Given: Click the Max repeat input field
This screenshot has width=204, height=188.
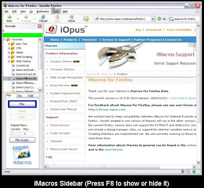Looking at the screenshot, I should coord(29,134).
